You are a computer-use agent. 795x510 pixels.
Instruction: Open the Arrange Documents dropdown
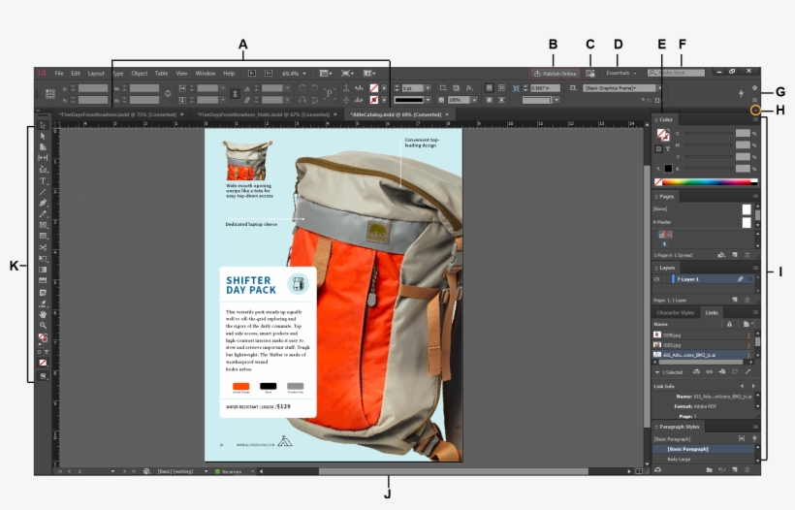coord(369,74)
